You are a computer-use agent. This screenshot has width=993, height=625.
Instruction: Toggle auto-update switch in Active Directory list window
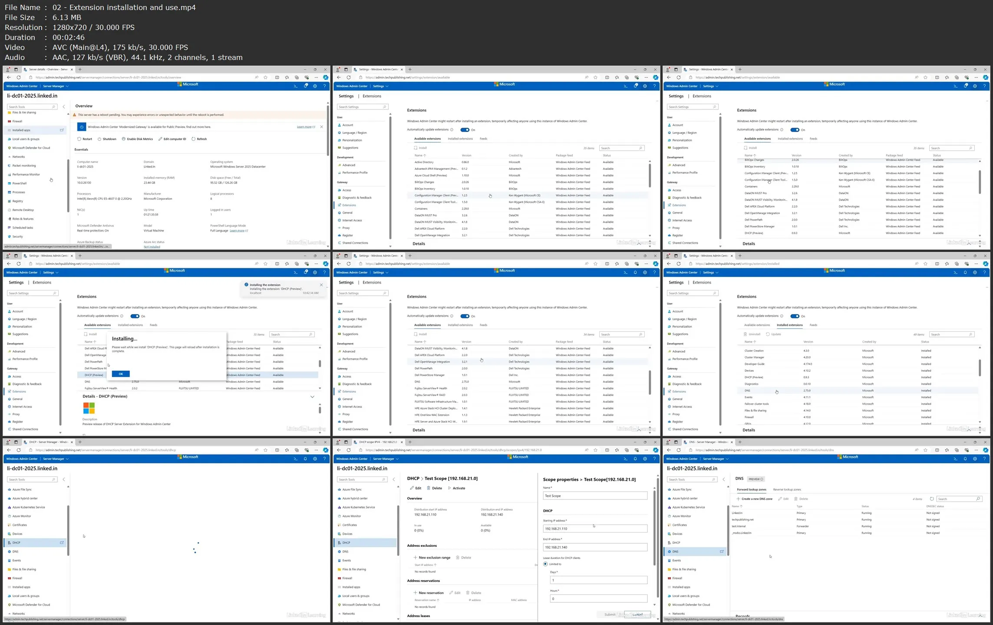pos(465,130)
